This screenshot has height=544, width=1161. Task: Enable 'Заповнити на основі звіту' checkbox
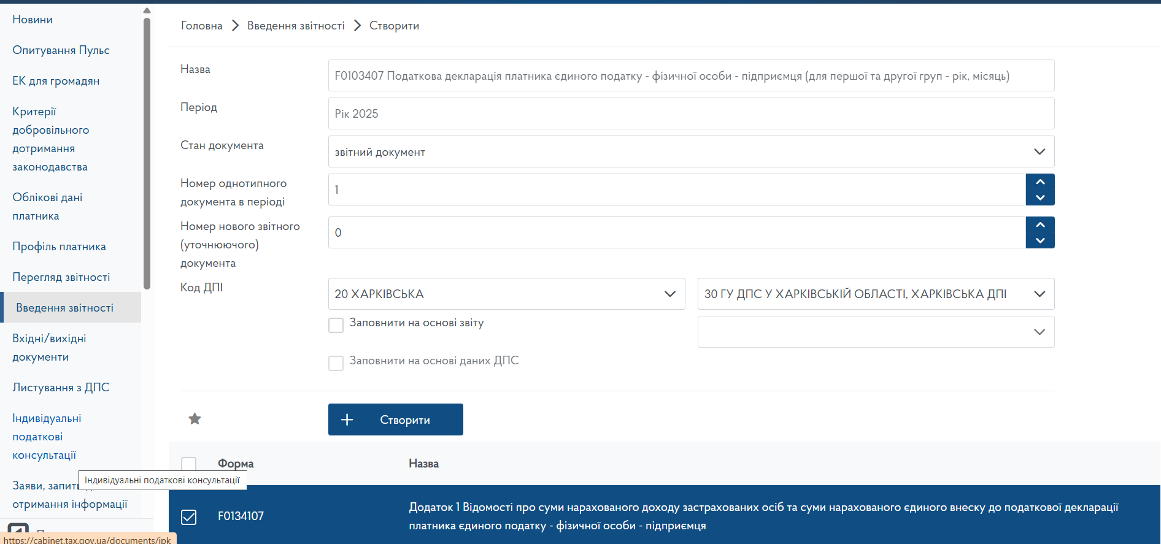336,325
